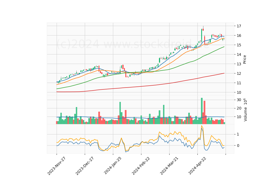Select price axis value 15
This screenshot has height=187, width=260.
[239, 45]
